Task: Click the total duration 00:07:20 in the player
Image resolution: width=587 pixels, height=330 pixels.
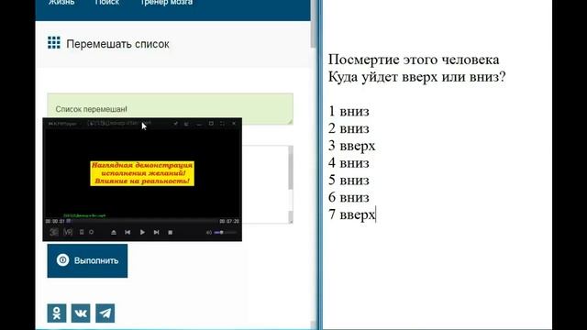Action: click(x=229, y=221)
